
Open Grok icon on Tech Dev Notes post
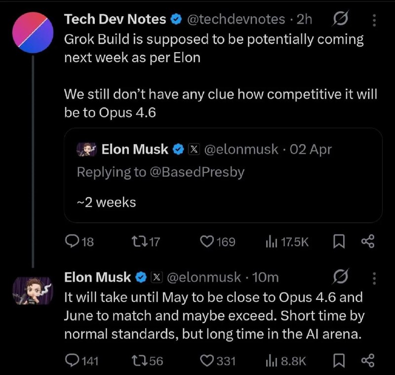tap(340, 19)
